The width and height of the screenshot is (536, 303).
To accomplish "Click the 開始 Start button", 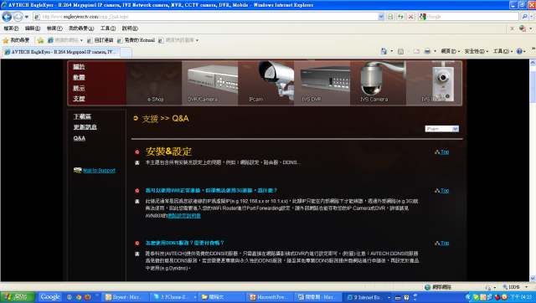I will pos(18,297).
